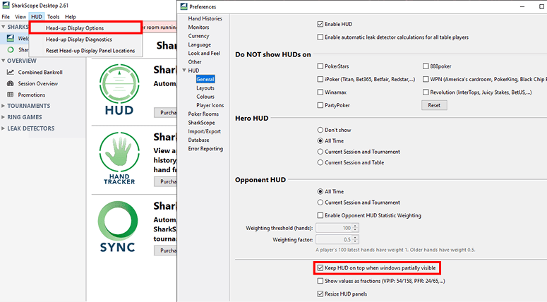547x302 pixels.
Task: Open Monitors preferences page
Action: 198,28
